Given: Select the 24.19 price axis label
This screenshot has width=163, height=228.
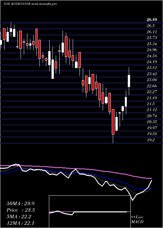Looking at the screenshot, I should coord(152,62).
